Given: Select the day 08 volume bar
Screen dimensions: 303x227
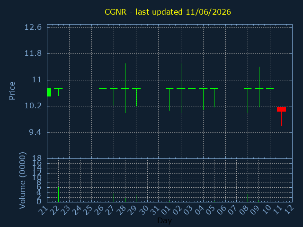Looking at the screenshot, I should click(x=248, y=198).
